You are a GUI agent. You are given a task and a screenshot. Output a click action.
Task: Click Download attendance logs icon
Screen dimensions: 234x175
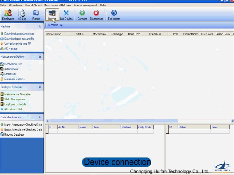click(2, 34)
